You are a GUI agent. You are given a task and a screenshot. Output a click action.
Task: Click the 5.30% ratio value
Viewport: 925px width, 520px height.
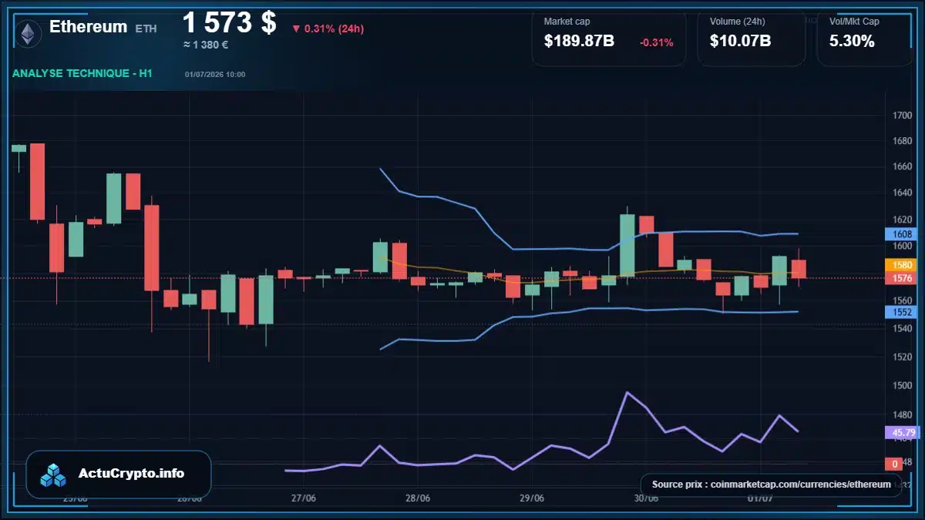(x=852, y=41)
